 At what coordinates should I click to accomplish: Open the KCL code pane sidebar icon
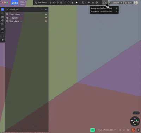(x=2, y=13)
